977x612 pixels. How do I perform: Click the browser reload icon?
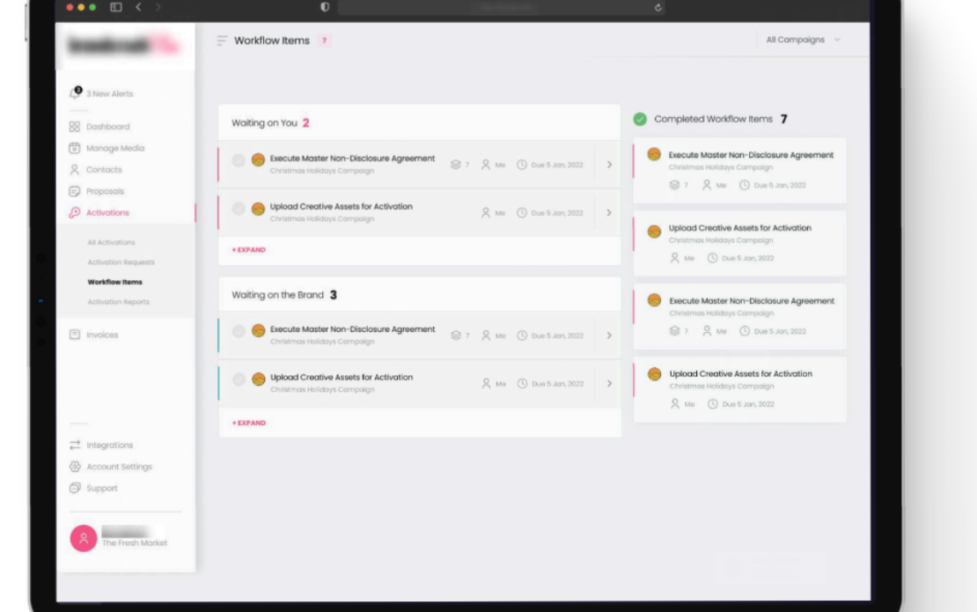658,7
